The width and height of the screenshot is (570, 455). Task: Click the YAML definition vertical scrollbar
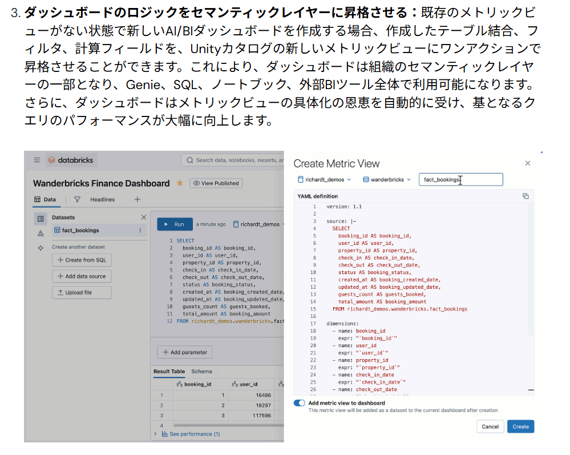click(531, 269)
